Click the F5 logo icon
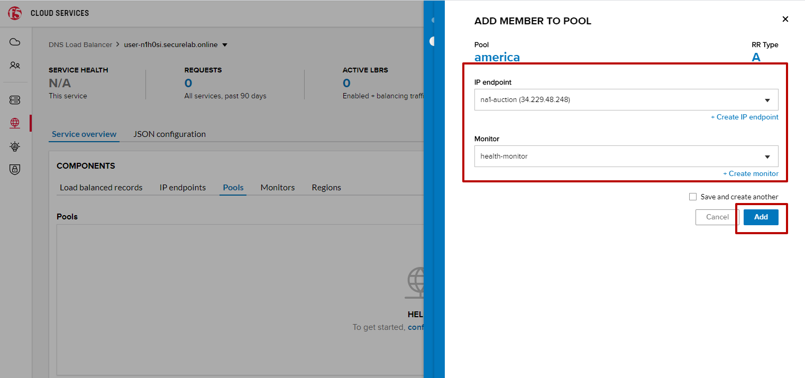 (x=15, y=13)
